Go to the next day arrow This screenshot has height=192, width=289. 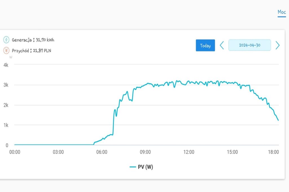(278, 45)
